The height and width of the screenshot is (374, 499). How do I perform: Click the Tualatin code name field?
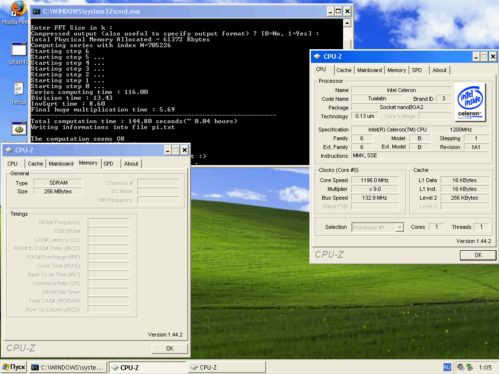(377, 98)
